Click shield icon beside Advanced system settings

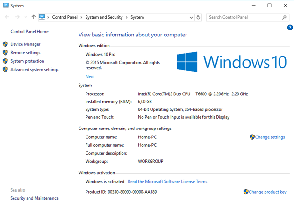(x=5, y=70)
